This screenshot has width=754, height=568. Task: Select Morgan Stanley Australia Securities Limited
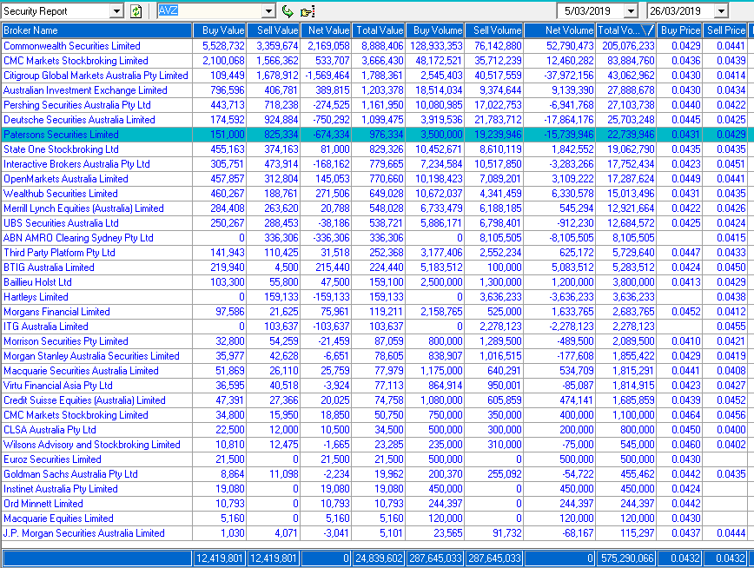[91, 356]
